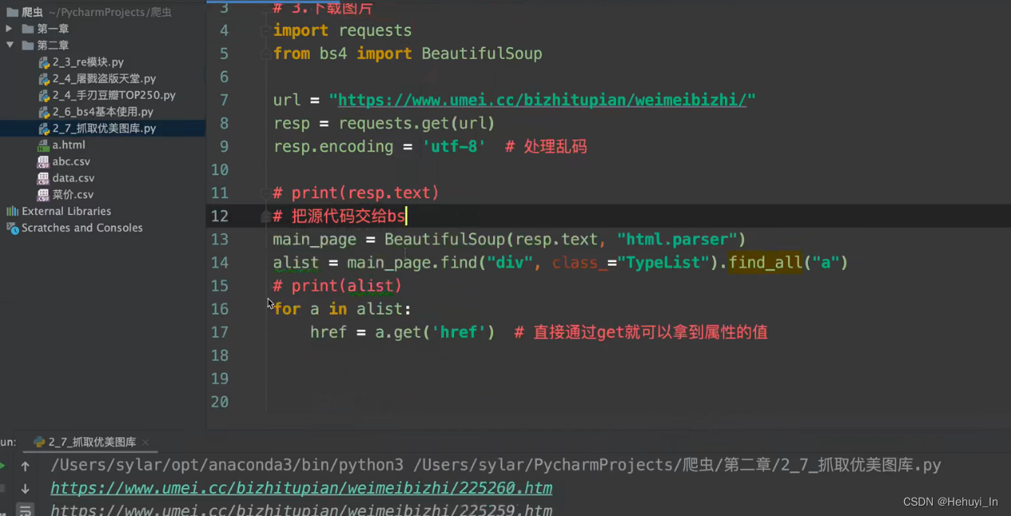The width and height of the screenshot is (1011, 516).
Task: Click import requests on line 4
Action: pyautogui.click(x=343, y=31)
